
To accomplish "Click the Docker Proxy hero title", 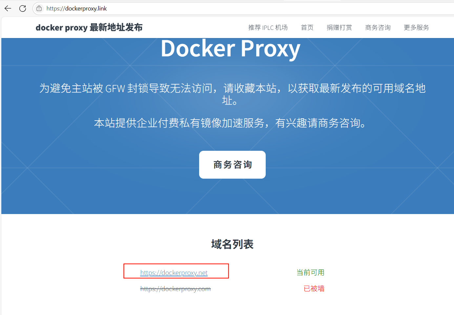I will (231, 49).
